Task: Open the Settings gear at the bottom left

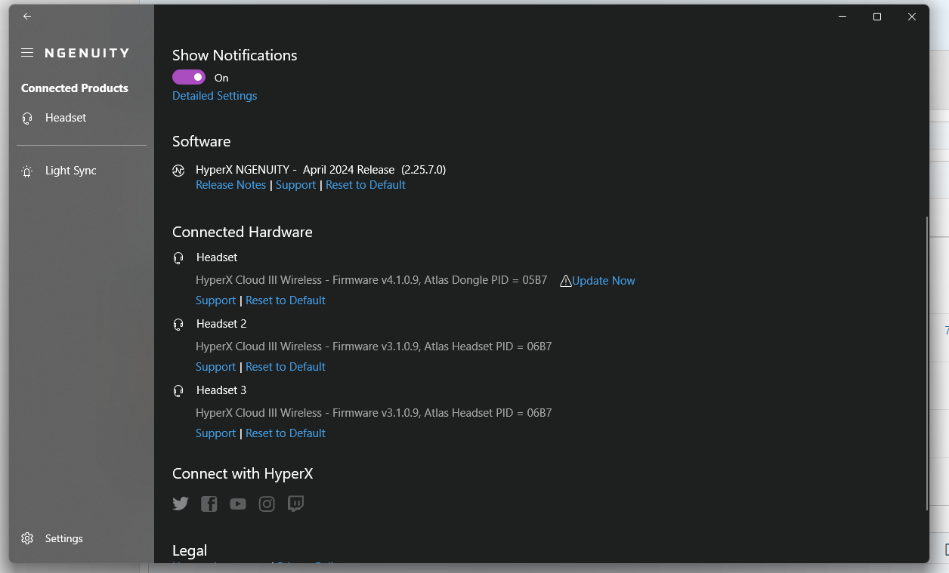Action: pos(29,538)
